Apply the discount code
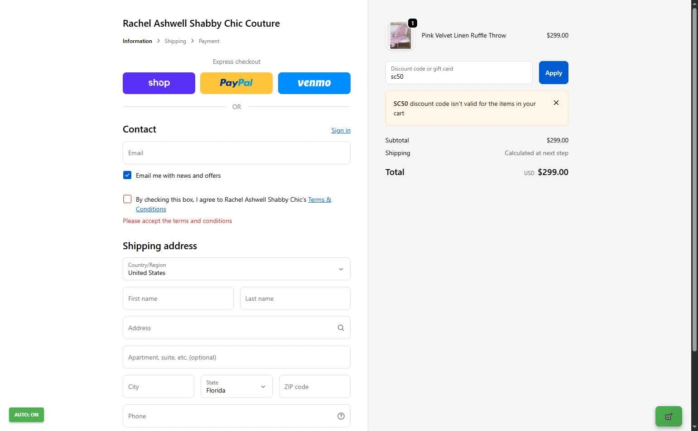This screenshot has height=431, width=698. [x=554, y=73]
